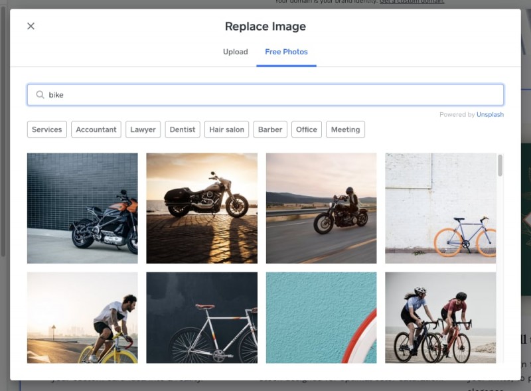Select the Lawyer keyword chip

tap(143, 129)
